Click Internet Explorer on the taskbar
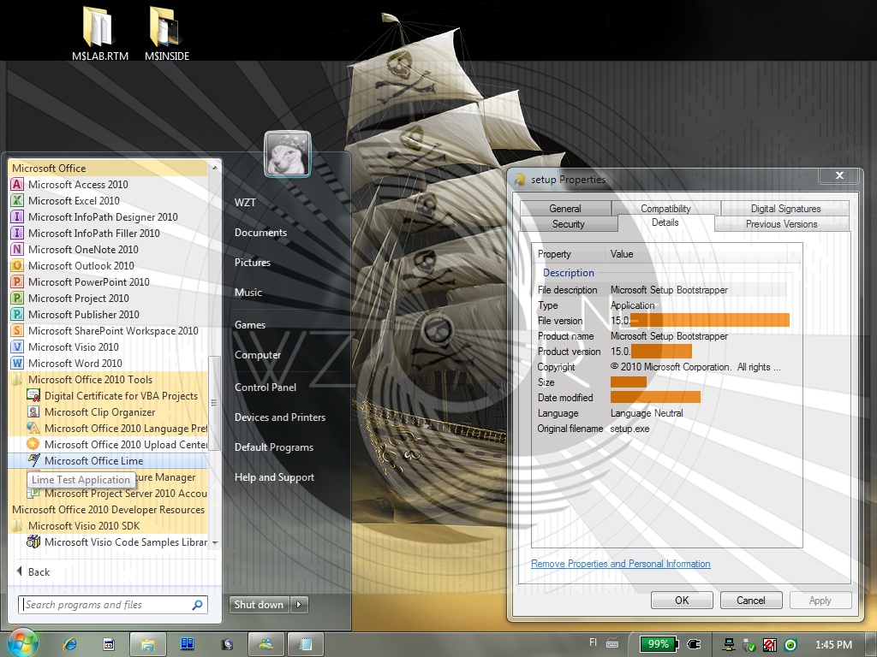The width and height of the screenshot is (877, 657). point(70,644)
